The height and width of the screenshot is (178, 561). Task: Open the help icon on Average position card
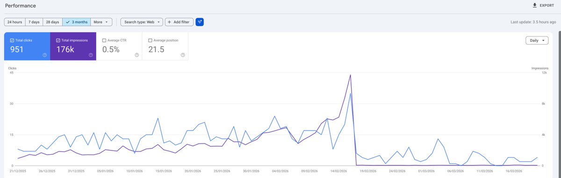[x=183, y=55]
